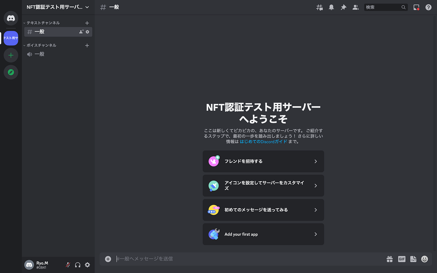Click the Ryo.M user avatar

coord(29,265)
